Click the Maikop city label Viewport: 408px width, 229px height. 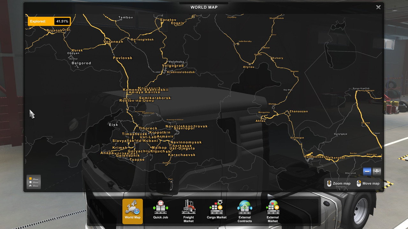[x=159, y=148]
